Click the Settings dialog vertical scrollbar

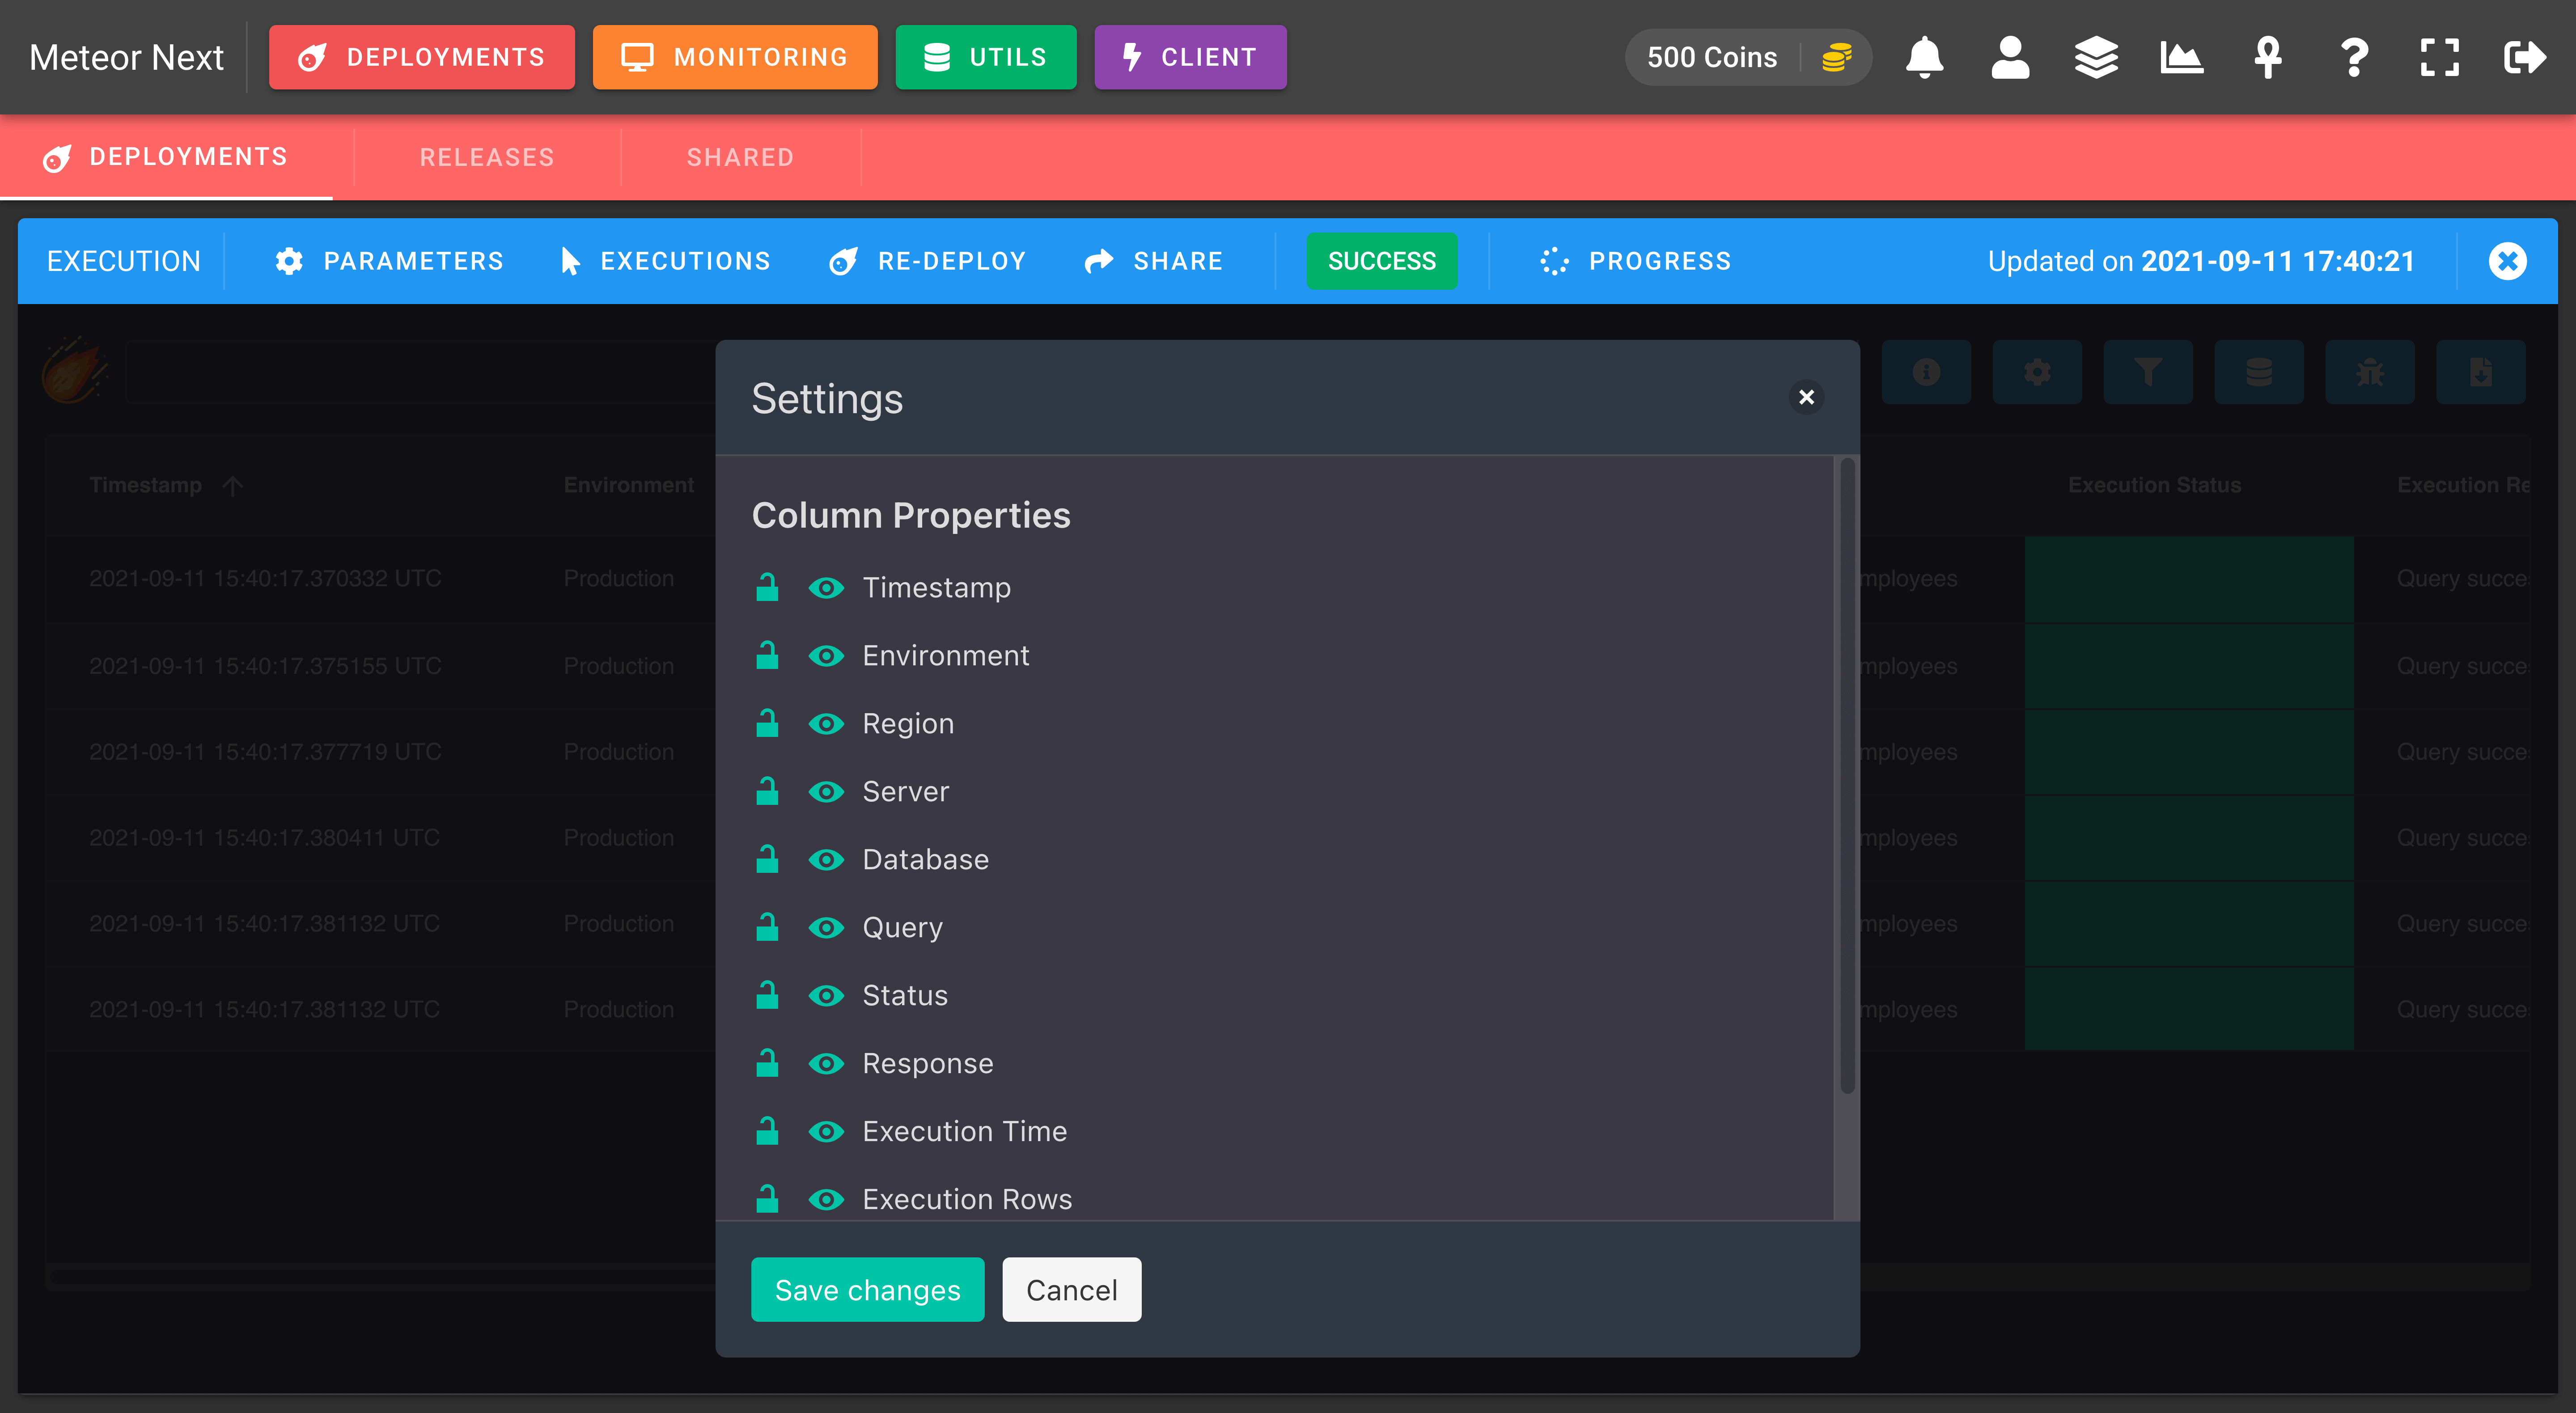1847,775
